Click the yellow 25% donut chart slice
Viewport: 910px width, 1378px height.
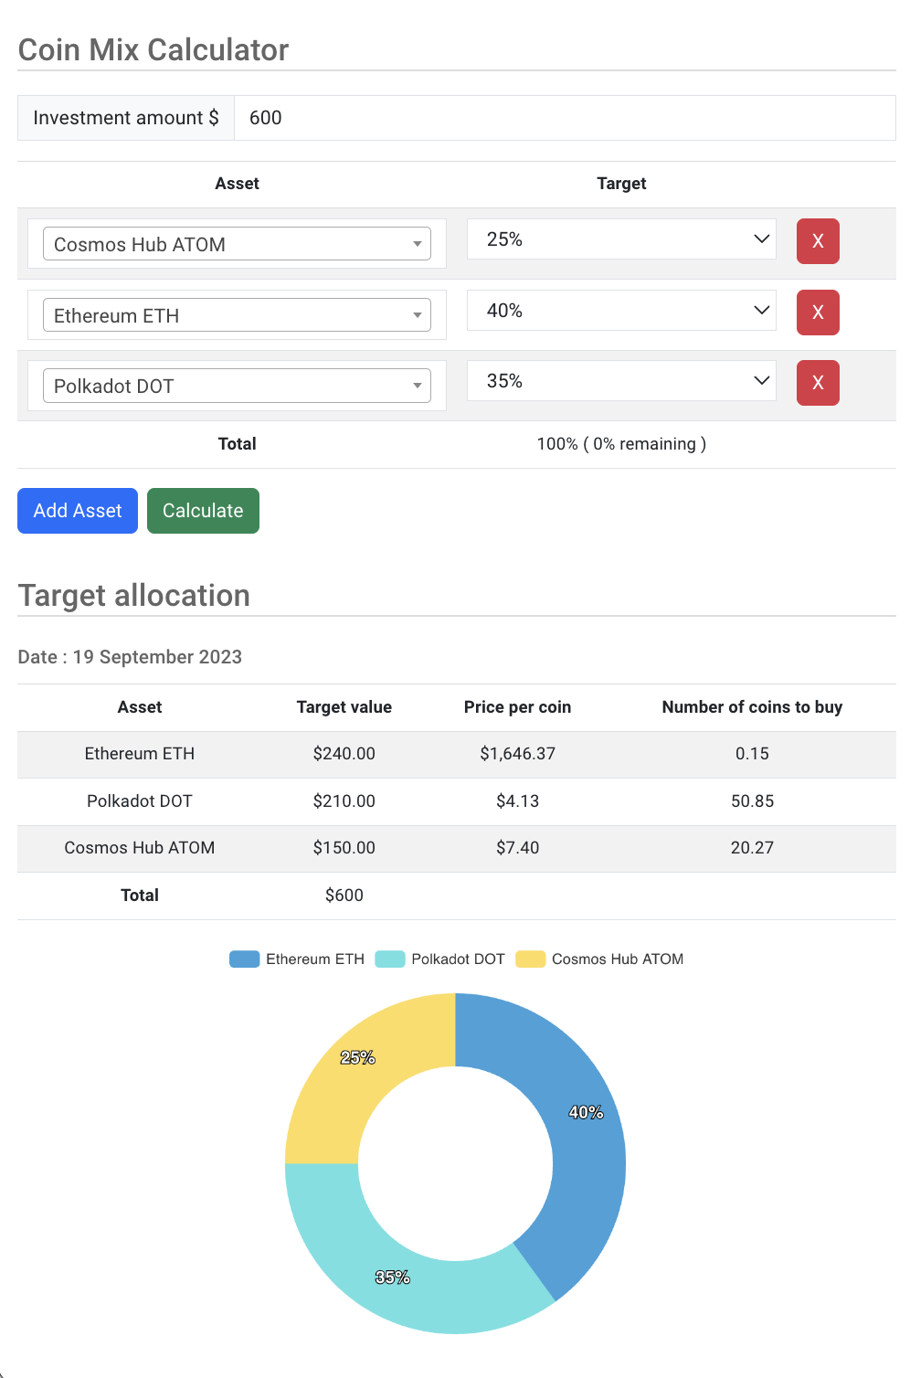click(x=358, y=1057)
